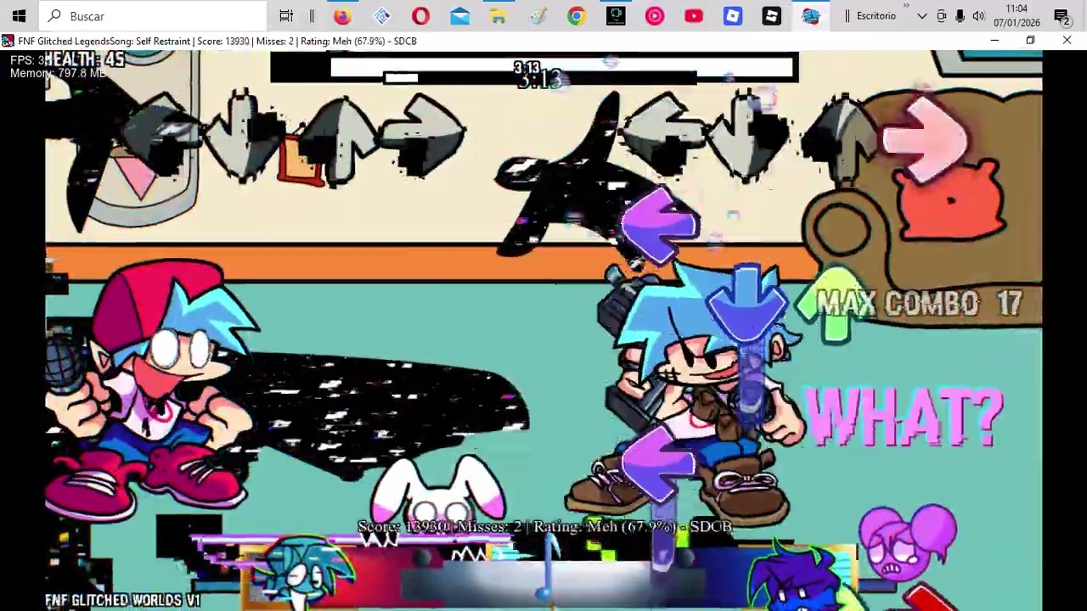Open the Mail app taskbar icon
The width and height of the screenshot is (1087, 611).
[459, 15]
